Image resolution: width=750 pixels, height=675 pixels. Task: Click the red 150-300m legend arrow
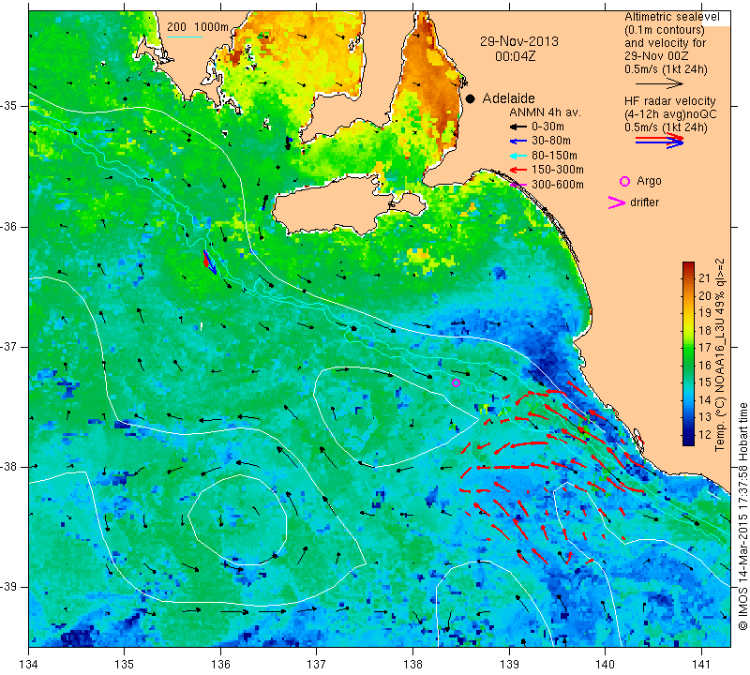tap(517, 170)
